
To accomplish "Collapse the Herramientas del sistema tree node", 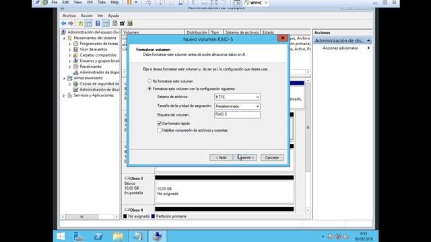I will coord(65,38).
